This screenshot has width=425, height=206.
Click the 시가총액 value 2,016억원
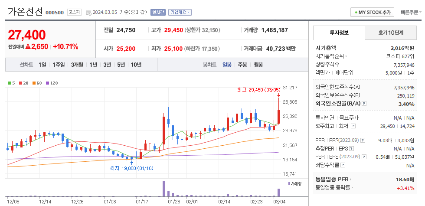tap(402, 48)
